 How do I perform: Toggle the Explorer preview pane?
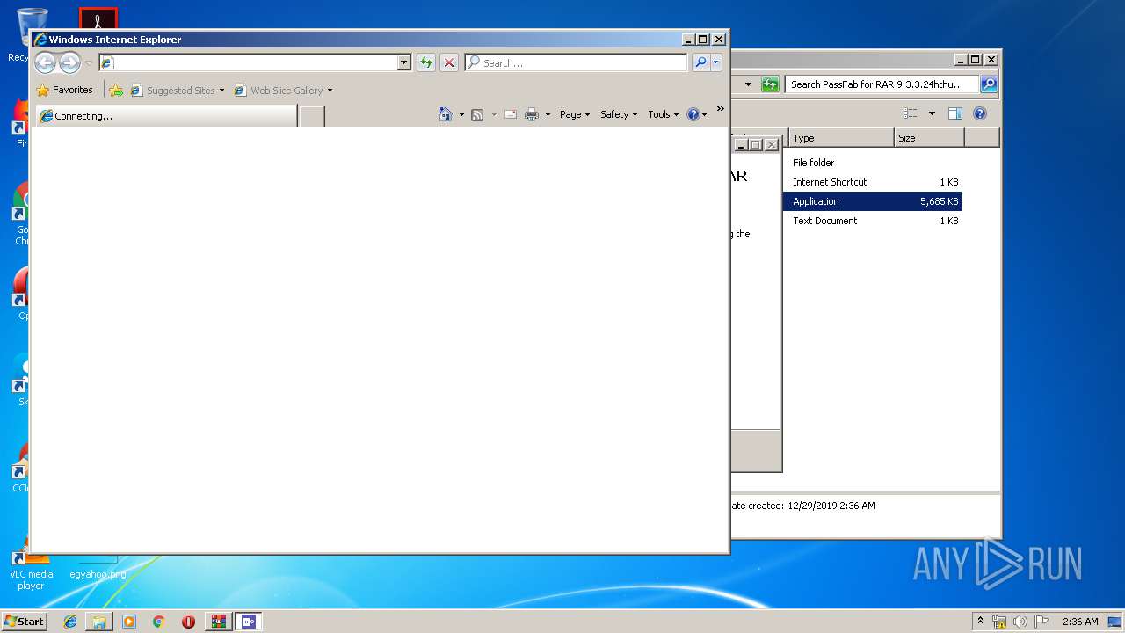point(955,113)
